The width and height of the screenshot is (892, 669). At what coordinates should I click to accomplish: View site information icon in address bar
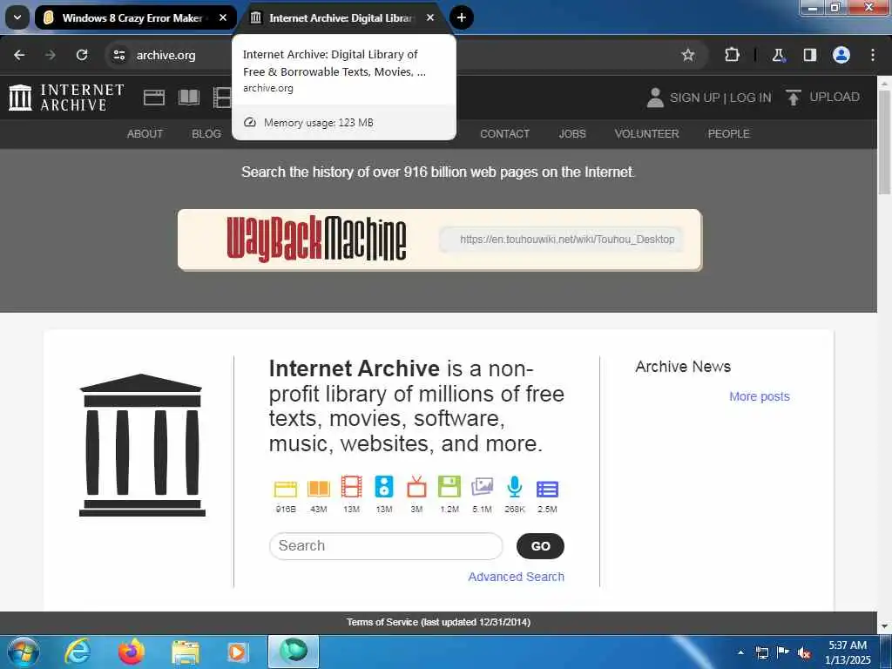118,55
